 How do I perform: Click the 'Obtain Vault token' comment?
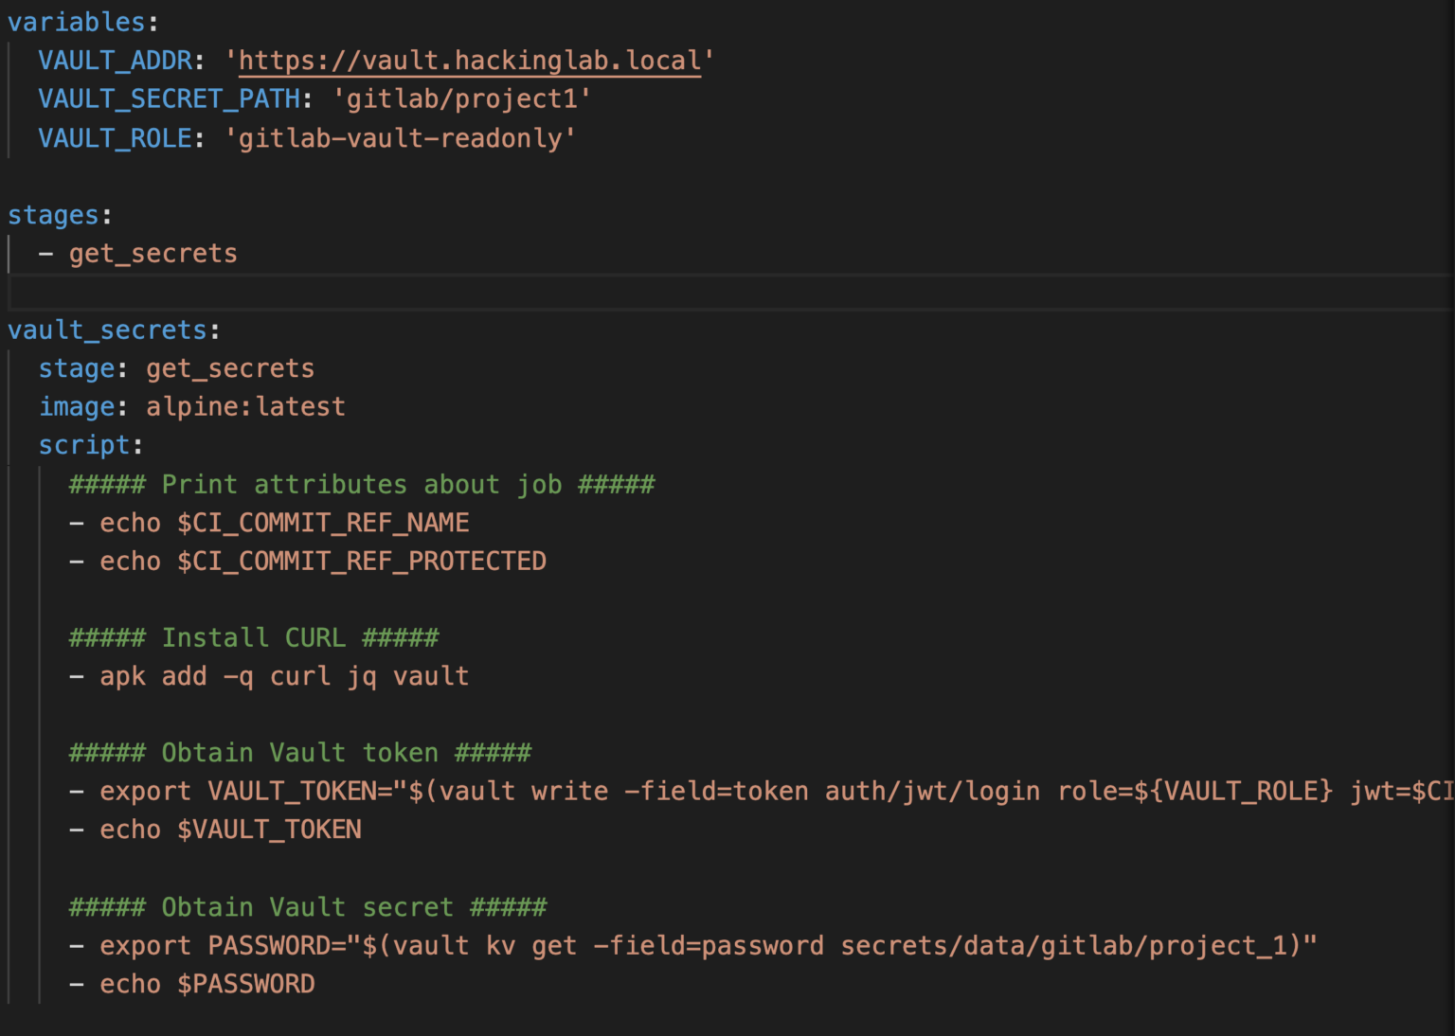(298, 752)
